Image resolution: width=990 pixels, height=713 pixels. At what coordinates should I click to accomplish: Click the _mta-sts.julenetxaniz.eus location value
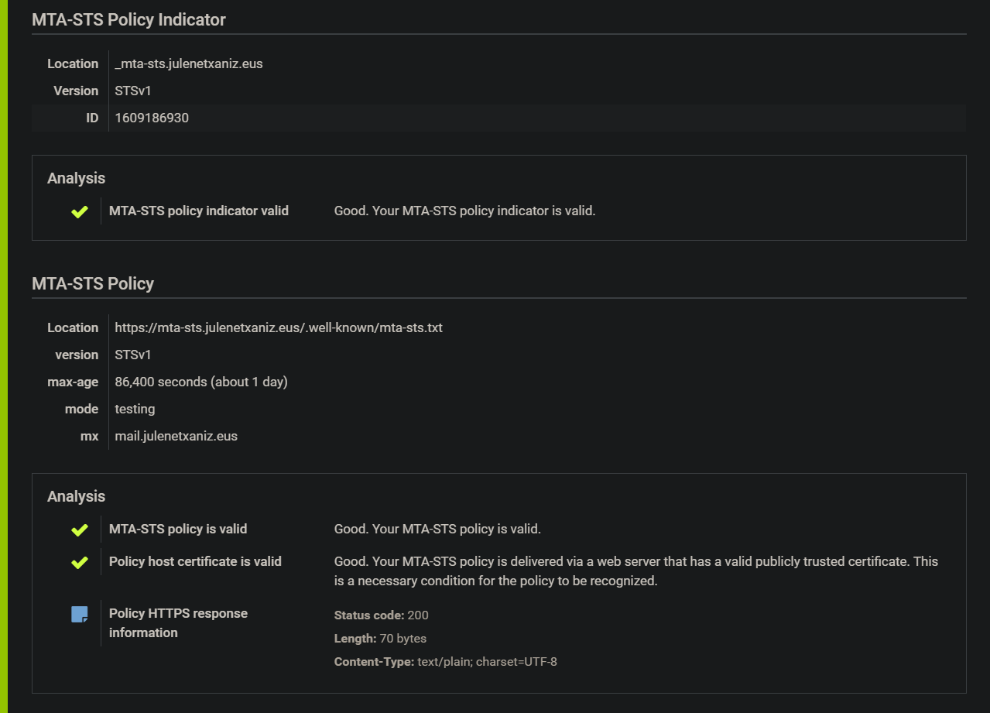point(189,63)
